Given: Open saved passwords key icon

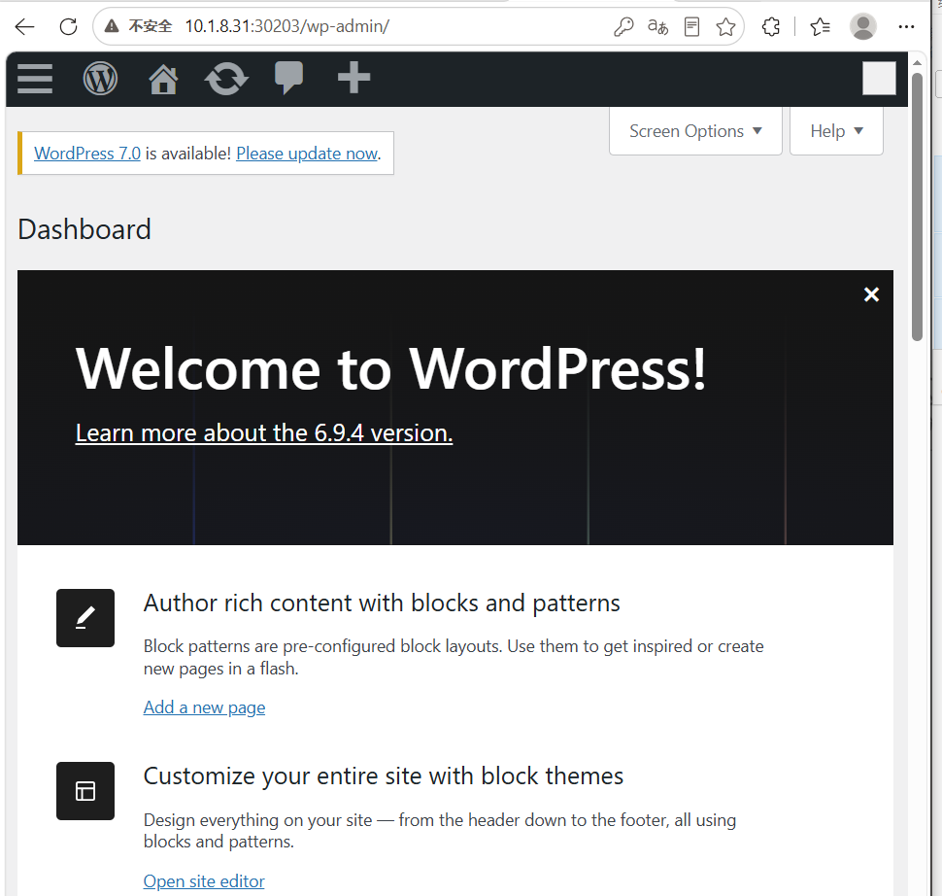Looking at the screenshot, I should [x=623, y=26].
